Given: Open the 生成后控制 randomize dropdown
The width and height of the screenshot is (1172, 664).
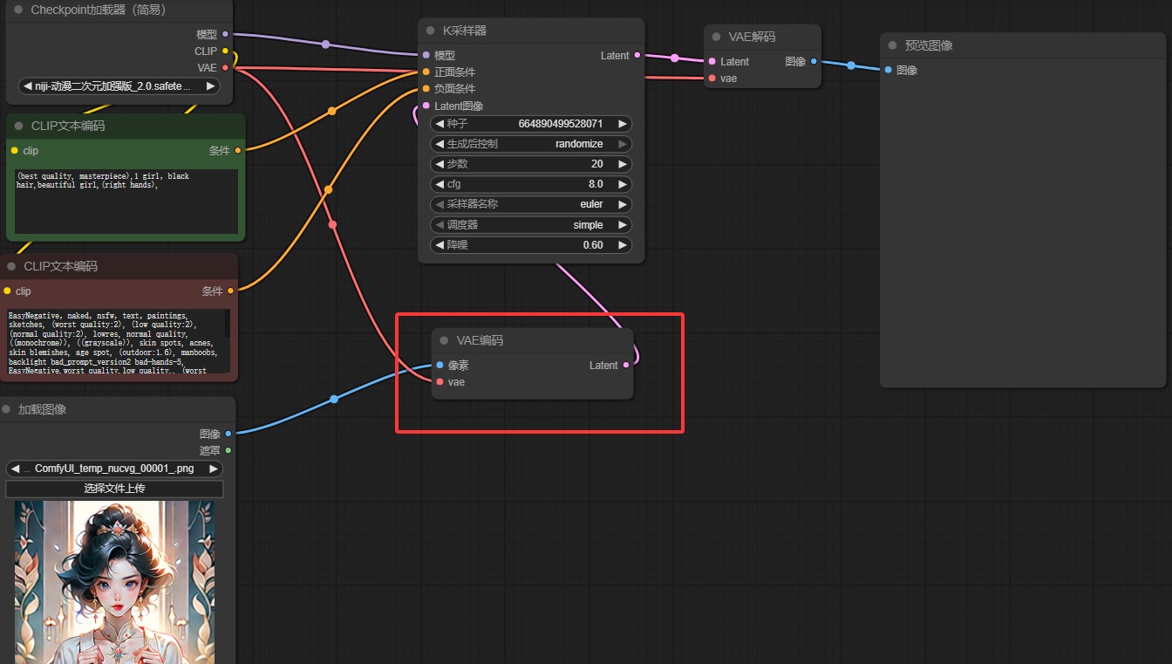Looking at the screenshot, I should [531, 144].
